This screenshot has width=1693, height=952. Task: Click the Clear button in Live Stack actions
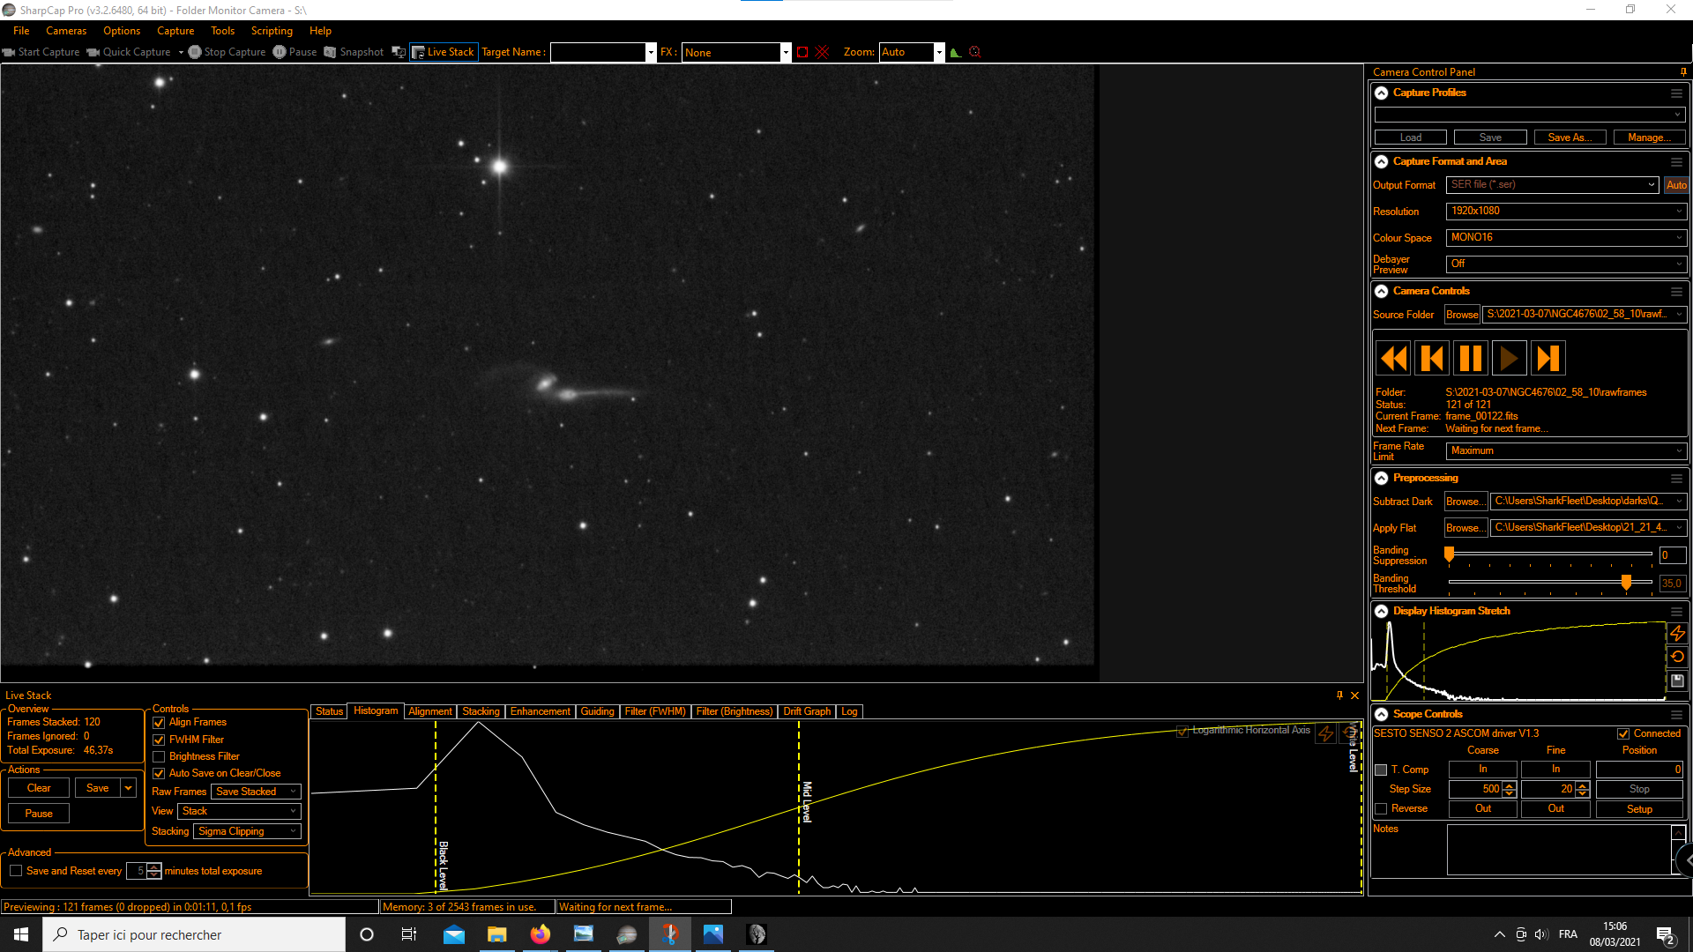[39, 788]
